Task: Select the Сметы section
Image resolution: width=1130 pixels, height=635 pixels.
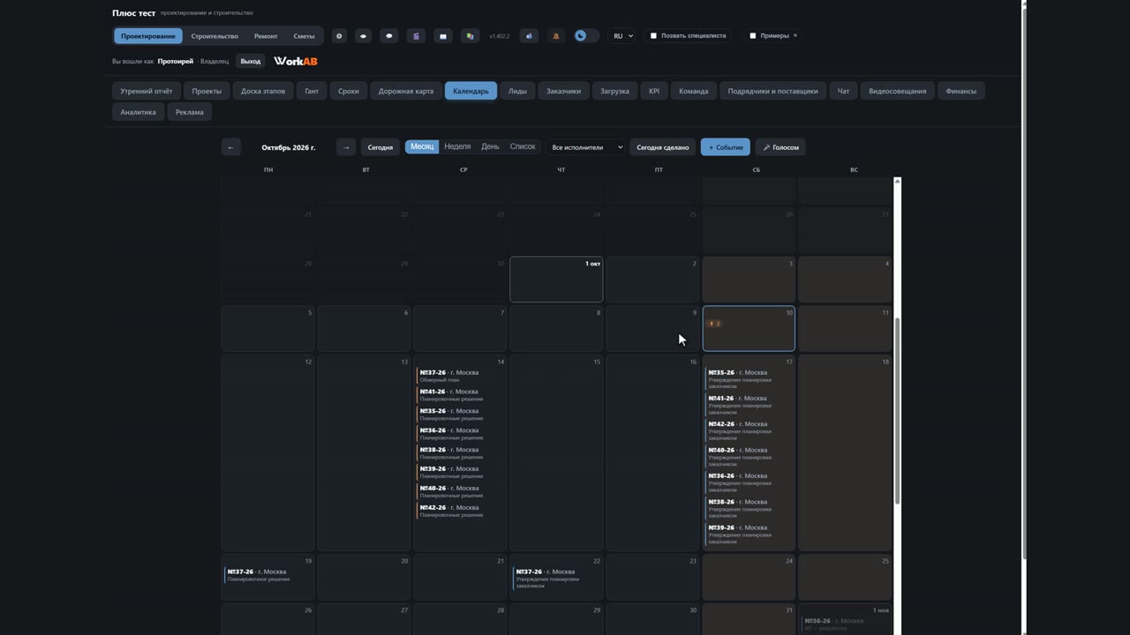Action: tap(304, 36)
